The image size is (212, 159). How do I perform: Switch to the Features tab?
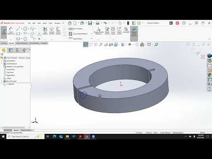click(4, 43)
